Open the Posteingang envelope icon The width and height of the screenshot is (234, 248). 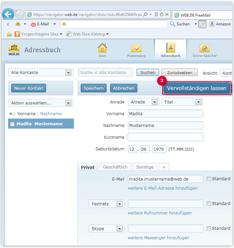137,49
